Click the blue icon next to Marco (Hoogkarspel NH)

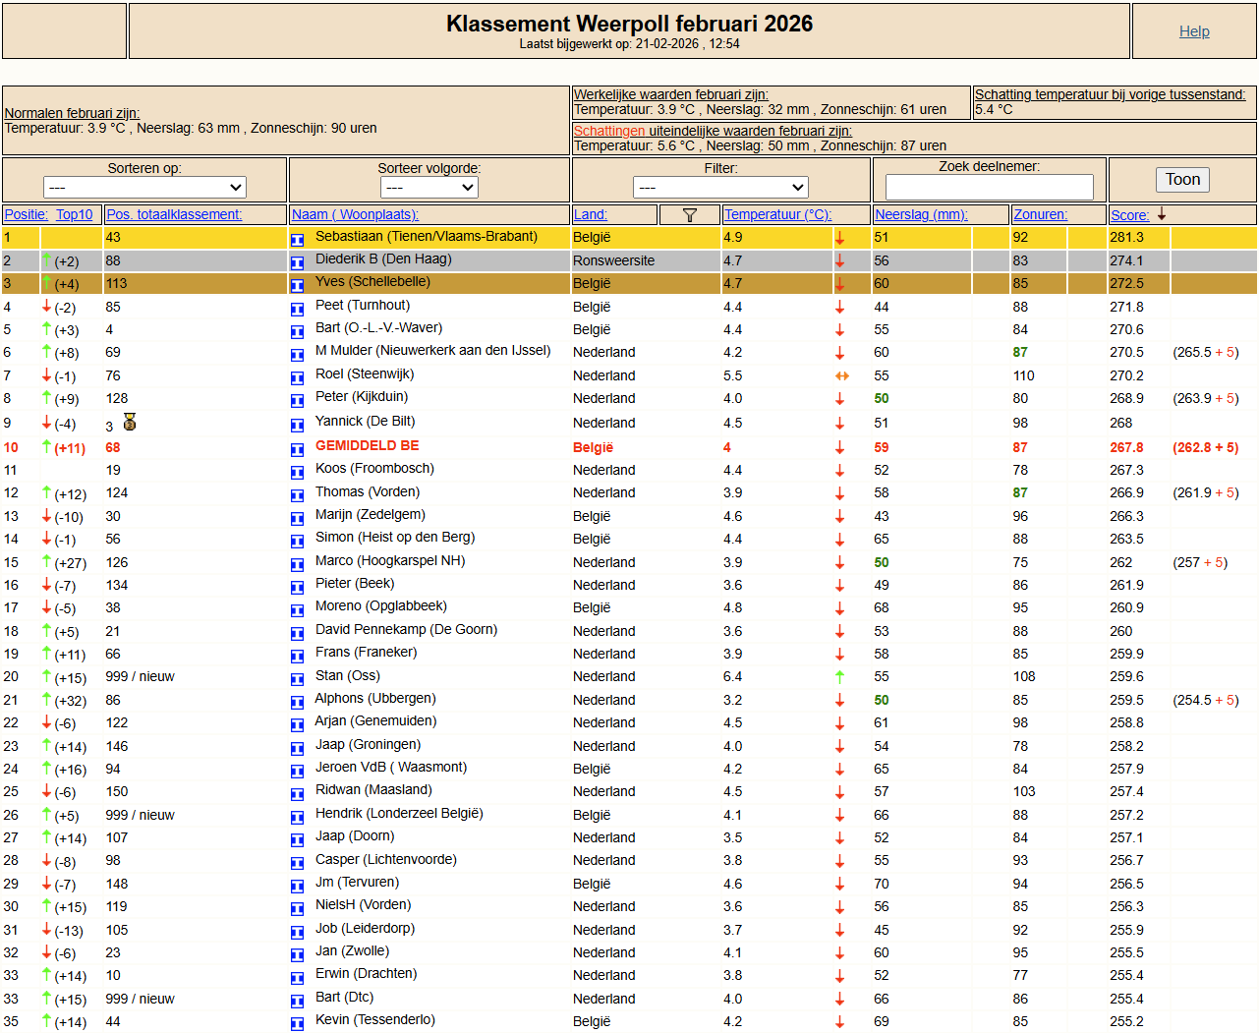tap(297, 564)
